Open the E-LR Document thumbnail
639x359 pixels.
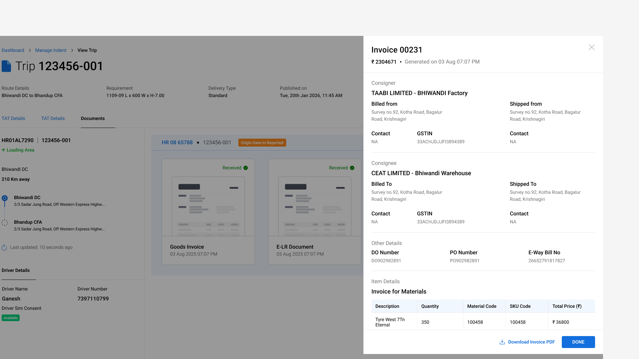pos(315,206)
